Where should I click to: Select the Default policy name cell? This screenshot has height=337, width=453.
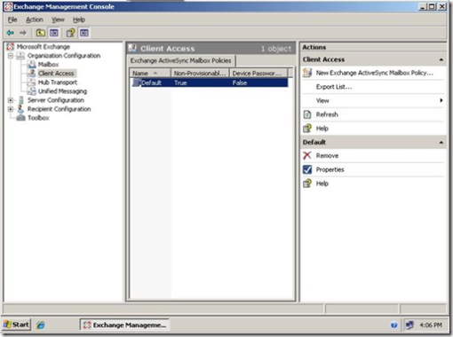[x=151, y=82]
